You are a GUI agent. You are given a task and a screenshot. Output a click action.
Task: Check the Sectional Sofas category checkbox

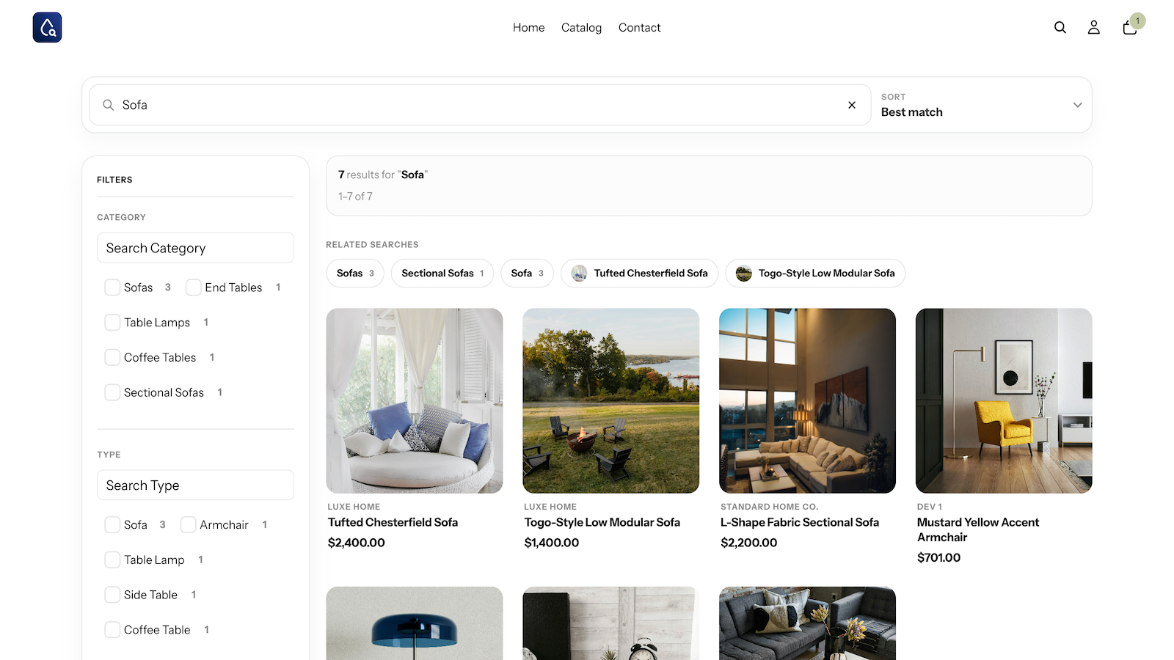112,392
